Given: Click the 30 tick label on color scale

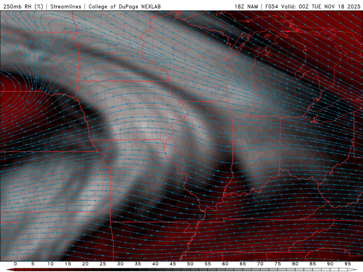Looking at the screenshot, I should click(120, 264).
